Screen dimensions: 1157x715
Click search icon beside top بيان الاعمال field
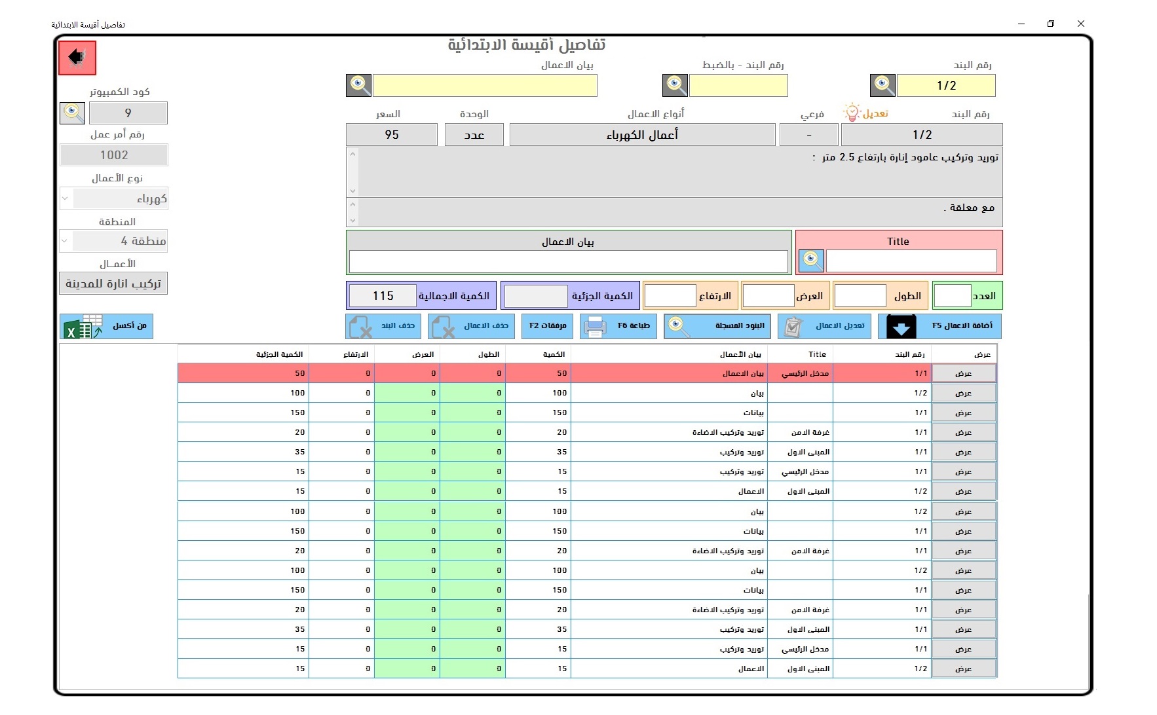(x=358, y=85)
